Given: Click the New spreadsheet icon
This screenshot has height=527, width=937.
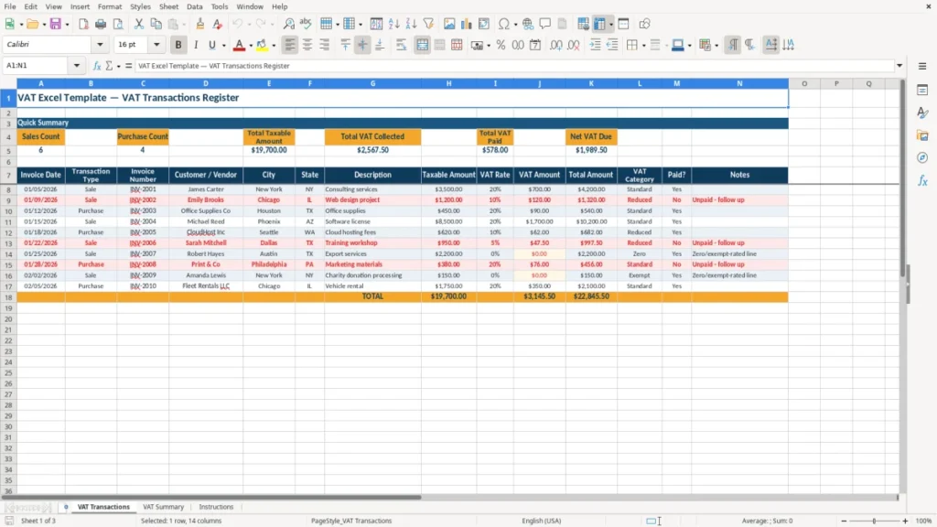Looking at the screenshot, I should 9,24.
